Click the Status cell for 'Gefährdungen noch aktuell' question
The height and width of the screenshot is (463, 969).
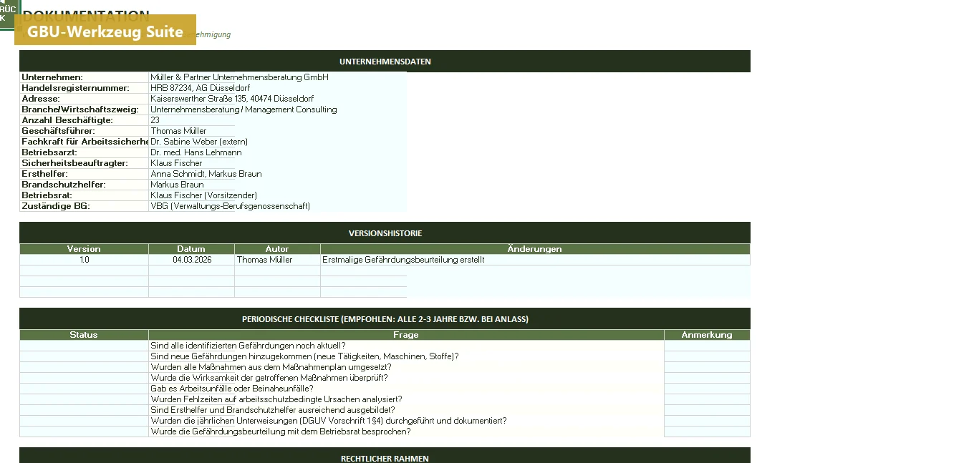85,346
